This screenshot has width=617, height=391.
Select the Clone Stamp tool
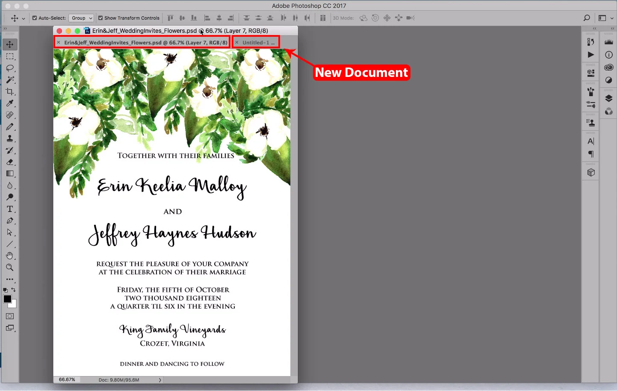pyautogui.click(x=10, y=138)
